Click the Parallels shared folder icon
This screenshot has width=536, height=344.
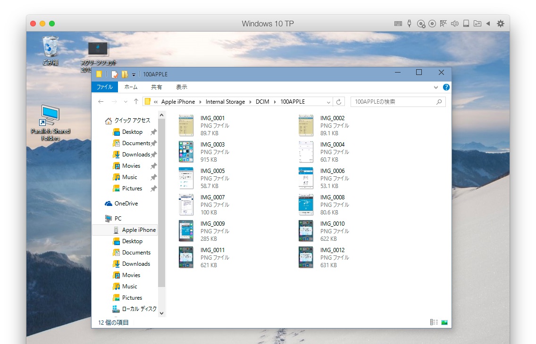click(477, 24)
